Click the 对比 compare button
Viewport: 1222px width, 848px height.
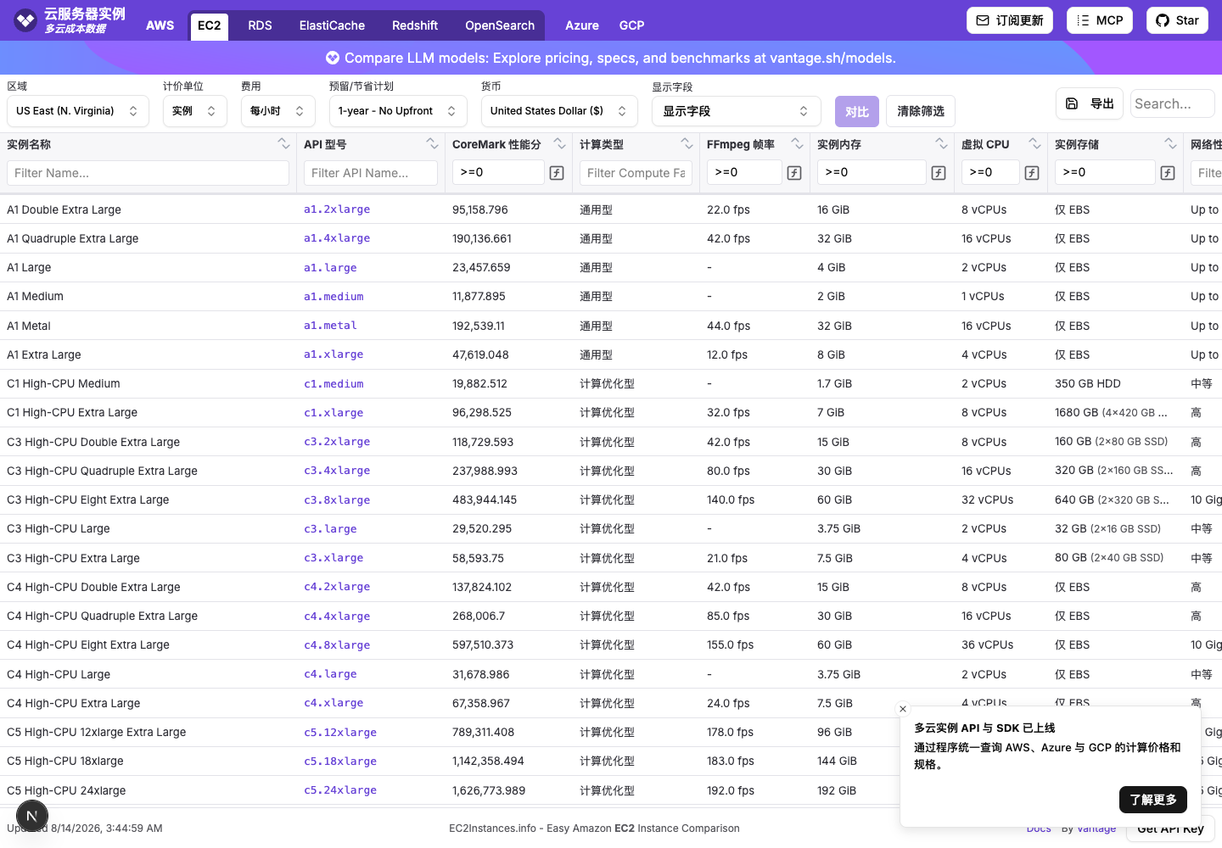pyautogui.click(x=857, y=111)
